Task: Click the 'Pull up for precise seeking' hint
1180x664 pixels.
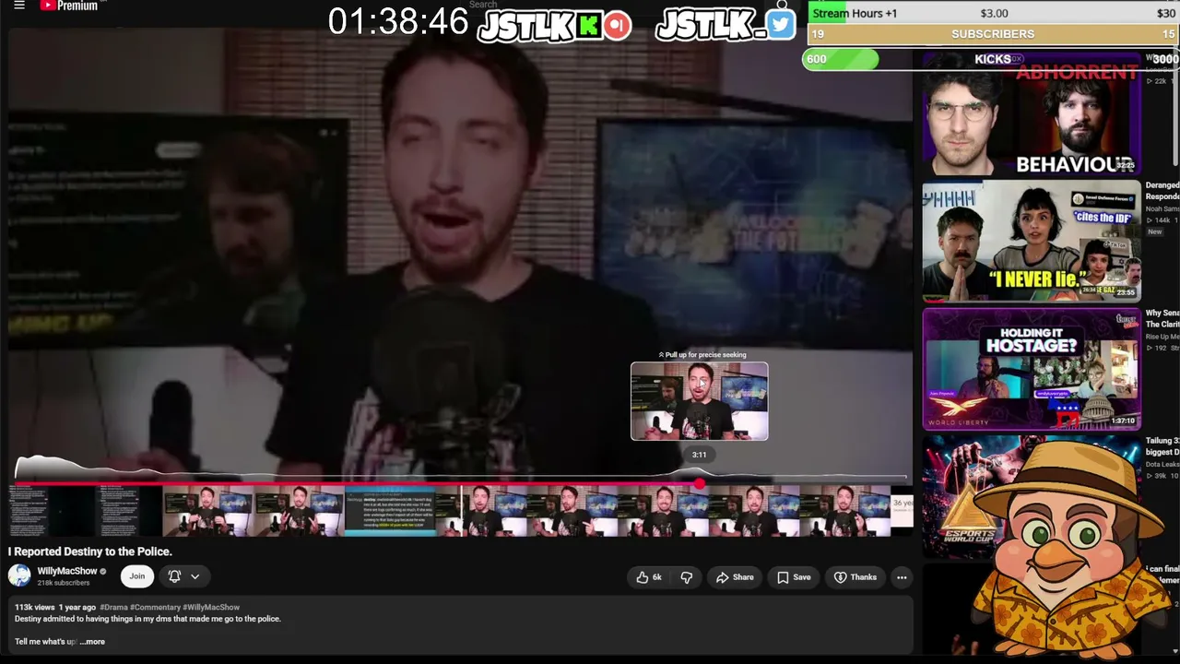Action: point(702,355)
